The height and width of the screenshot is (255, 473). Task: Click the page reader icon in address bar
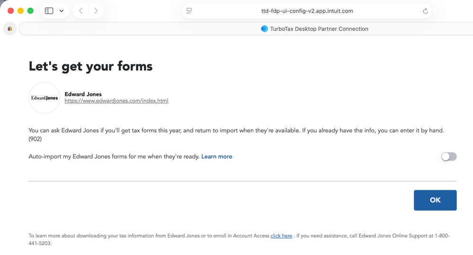pyautogui.click(x=189, y=11)
